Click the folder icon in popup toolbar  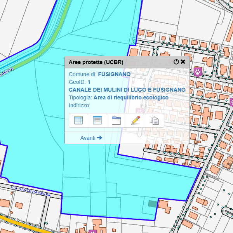pos(116,120)
